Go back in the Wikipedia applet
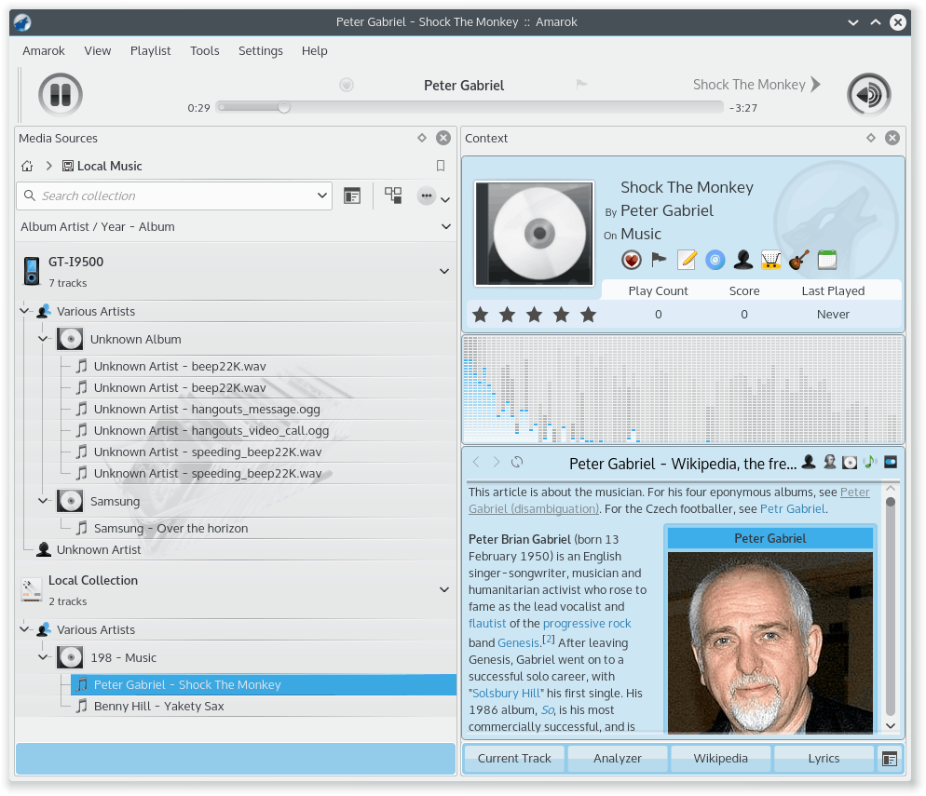Screen dimensions: 926x796 (x=476, y=462)
